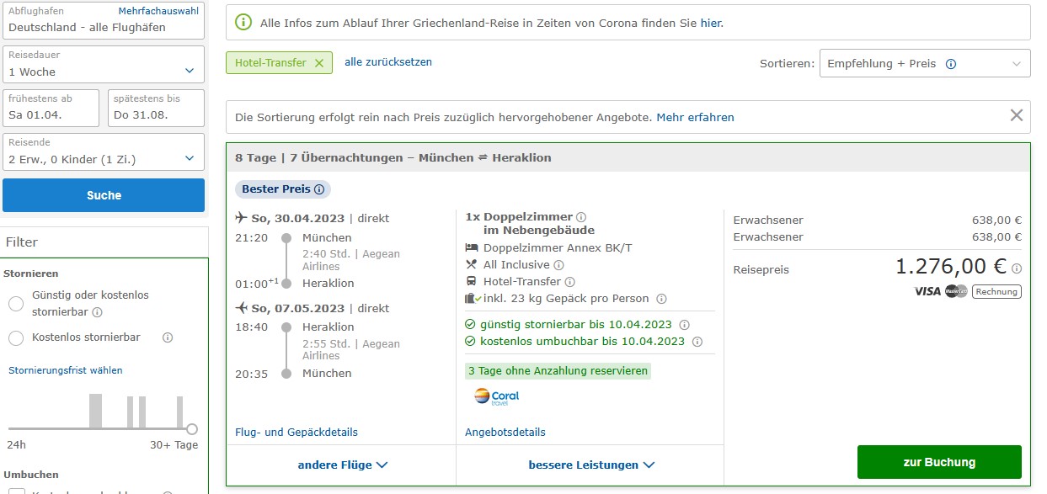Click the green zur Buchung button
The height and width of the screenshot is (494, 1047).
click(x=938, y=462)
